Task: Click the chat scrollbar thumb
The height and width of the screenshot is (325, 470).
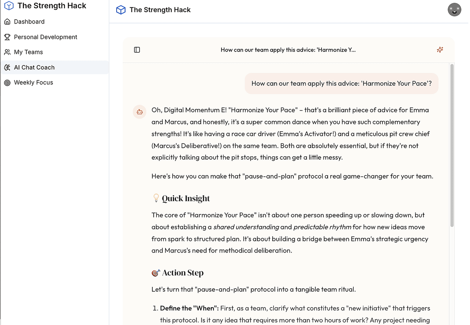Action: pos(452,145)
